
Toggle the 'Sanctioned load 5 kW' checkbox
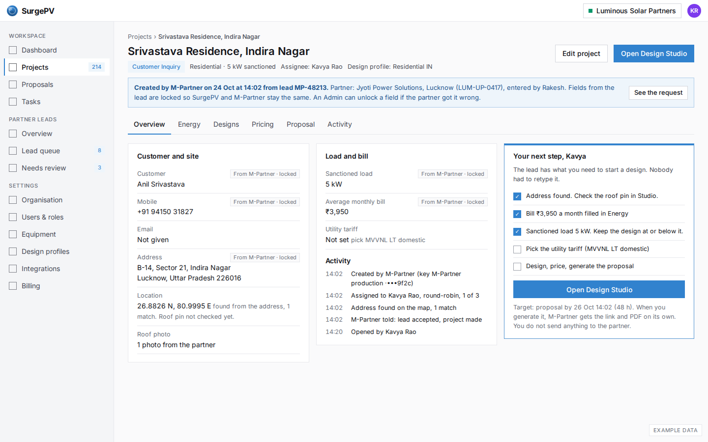click(517, 232)
